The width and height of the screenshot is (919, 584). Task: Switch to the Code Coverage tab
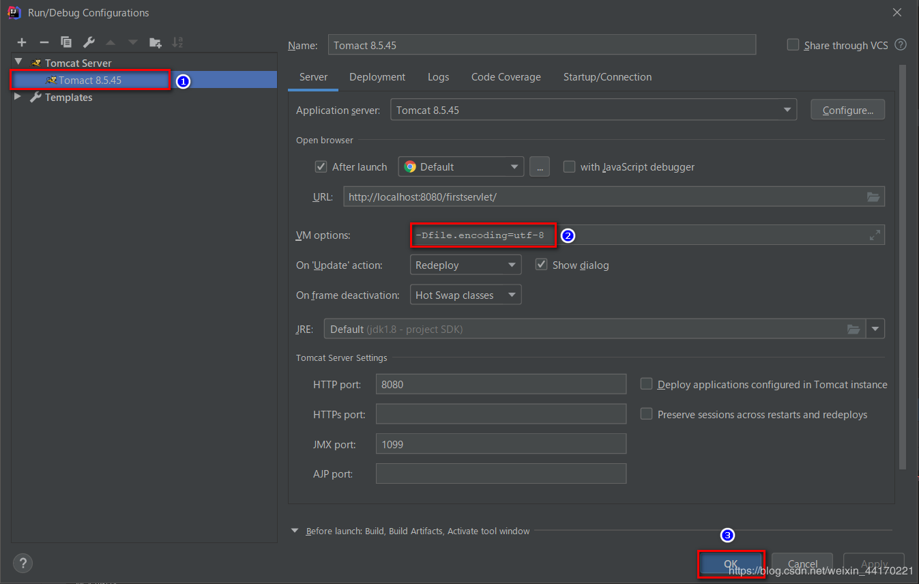(x=506, y=77)
